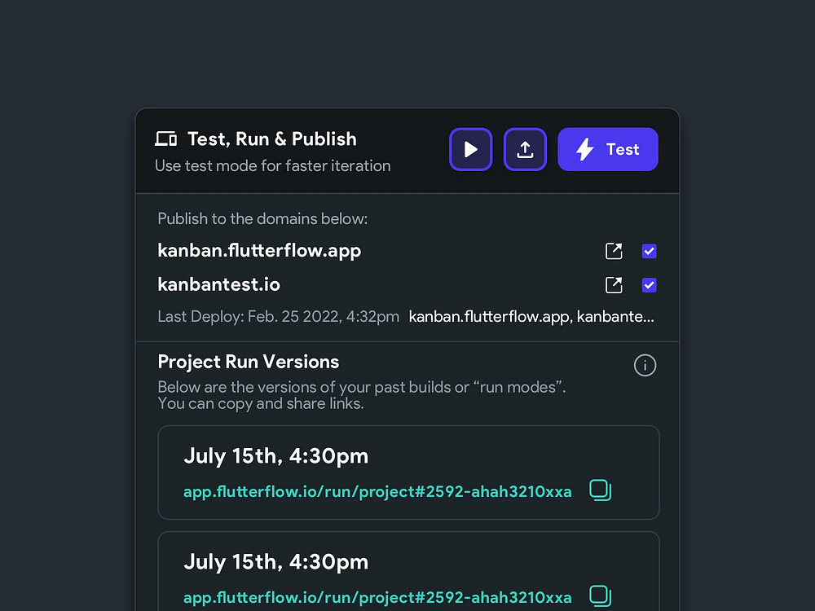The width and height of the screenshot is (815, 611).
Task: Open the first app.flutterflow.io run project link
Action: pyautogui.click(x=377, y=491)
